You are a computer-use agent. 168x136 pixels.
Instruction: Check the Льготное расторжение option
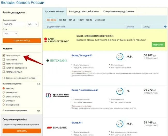[4, 68]
